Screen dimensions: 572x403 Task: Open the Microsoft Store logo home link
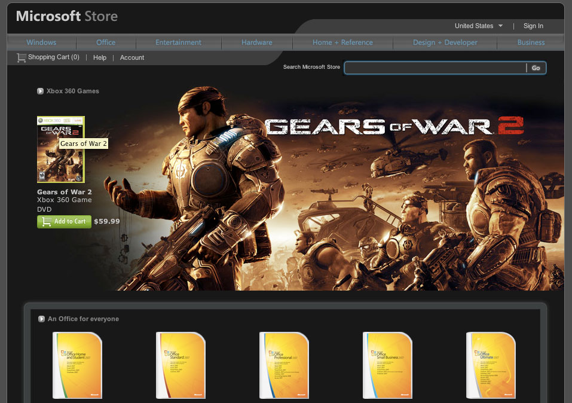(67, 16)
